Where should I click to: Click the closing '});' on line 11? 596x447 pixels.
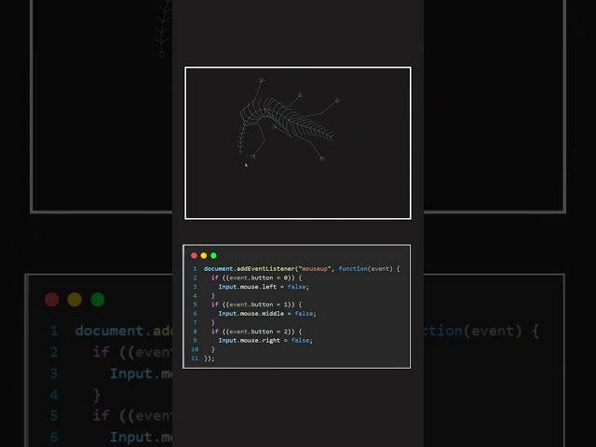pyautogui.click(x=209, y=359)
